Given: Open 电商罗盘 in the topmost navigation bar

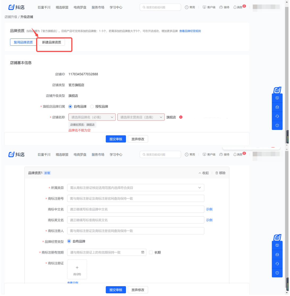Looking at the screenshot, I should tap(80, 7).
